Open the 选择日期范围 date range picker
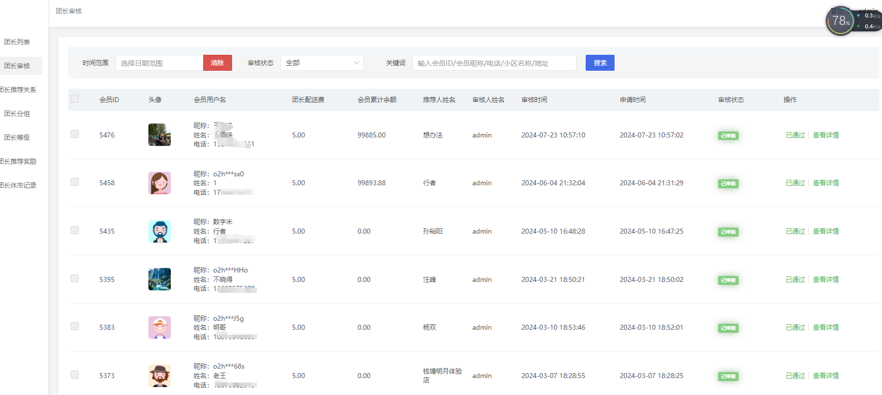Image resolution: width=882 pixels, height=395 pixels. coord(159,63)
